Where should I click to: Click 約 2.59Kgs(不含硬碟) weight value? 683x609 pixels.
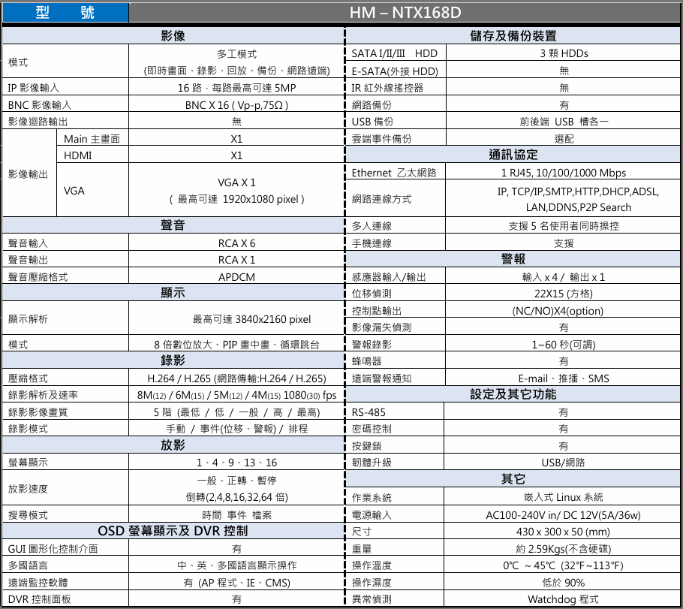pyautogui.click(x=563, y=548)
